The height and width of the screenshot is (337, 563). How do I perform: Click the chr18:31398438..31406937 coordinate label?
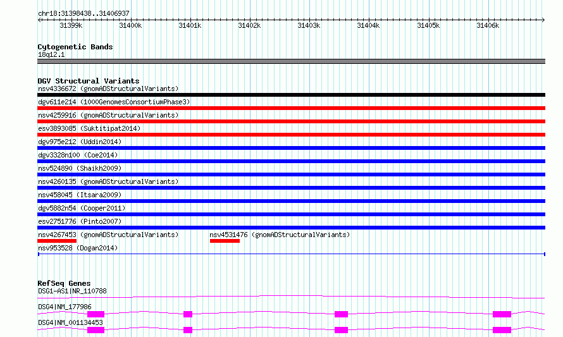point(84,13)
